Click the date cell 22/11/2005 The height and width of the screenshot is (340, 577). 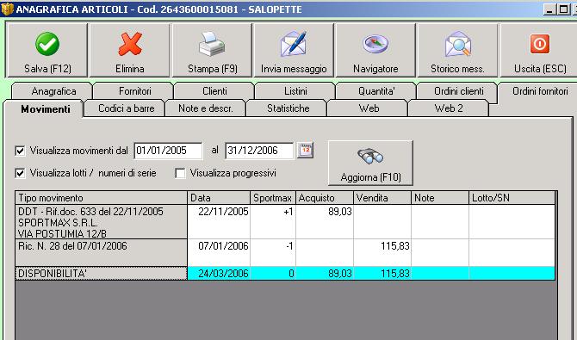tap(219, 222)
